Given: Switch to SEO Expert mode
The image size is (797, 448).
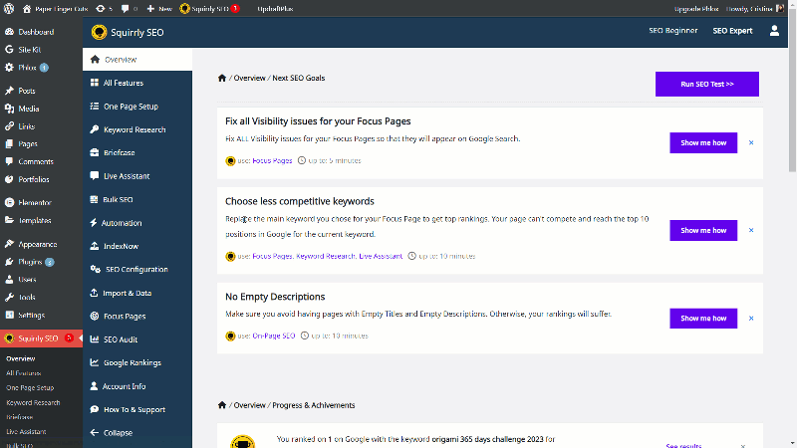Looking at the screenshot, I should point(732,31).
